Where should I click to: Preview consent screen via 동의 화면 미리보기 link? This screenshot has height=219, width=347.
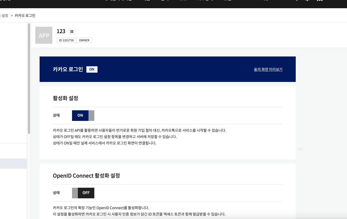[x=268, y=69]
